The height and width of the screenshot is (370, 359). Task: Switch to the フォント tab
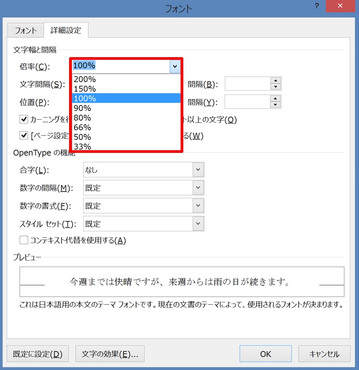[x=26, y=30]
